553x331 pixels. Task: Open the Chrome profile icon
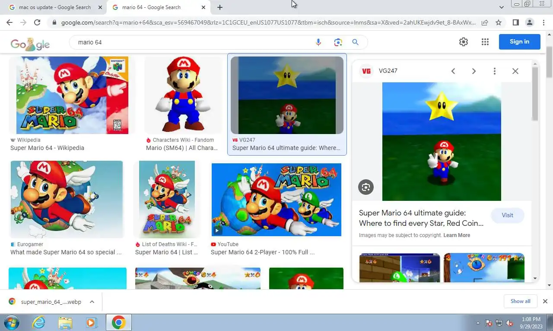coord(530,22)
